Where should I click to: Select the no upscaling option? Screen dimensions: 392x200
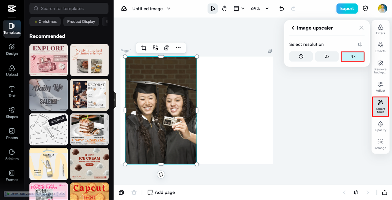301,56
